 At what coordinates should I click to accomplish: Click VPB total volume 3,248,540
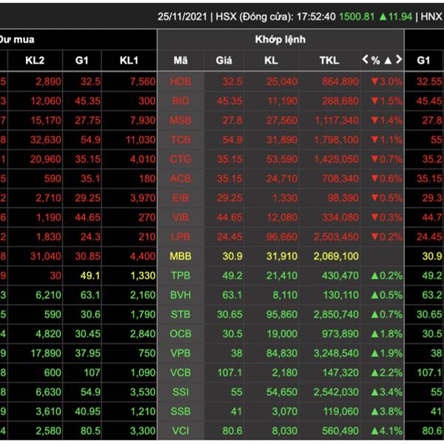coord(336,353)
